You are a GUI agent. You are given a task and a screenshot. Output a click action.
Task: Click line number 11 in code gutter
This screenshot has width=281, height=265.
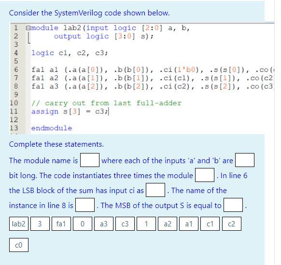(x=14, y=112)
